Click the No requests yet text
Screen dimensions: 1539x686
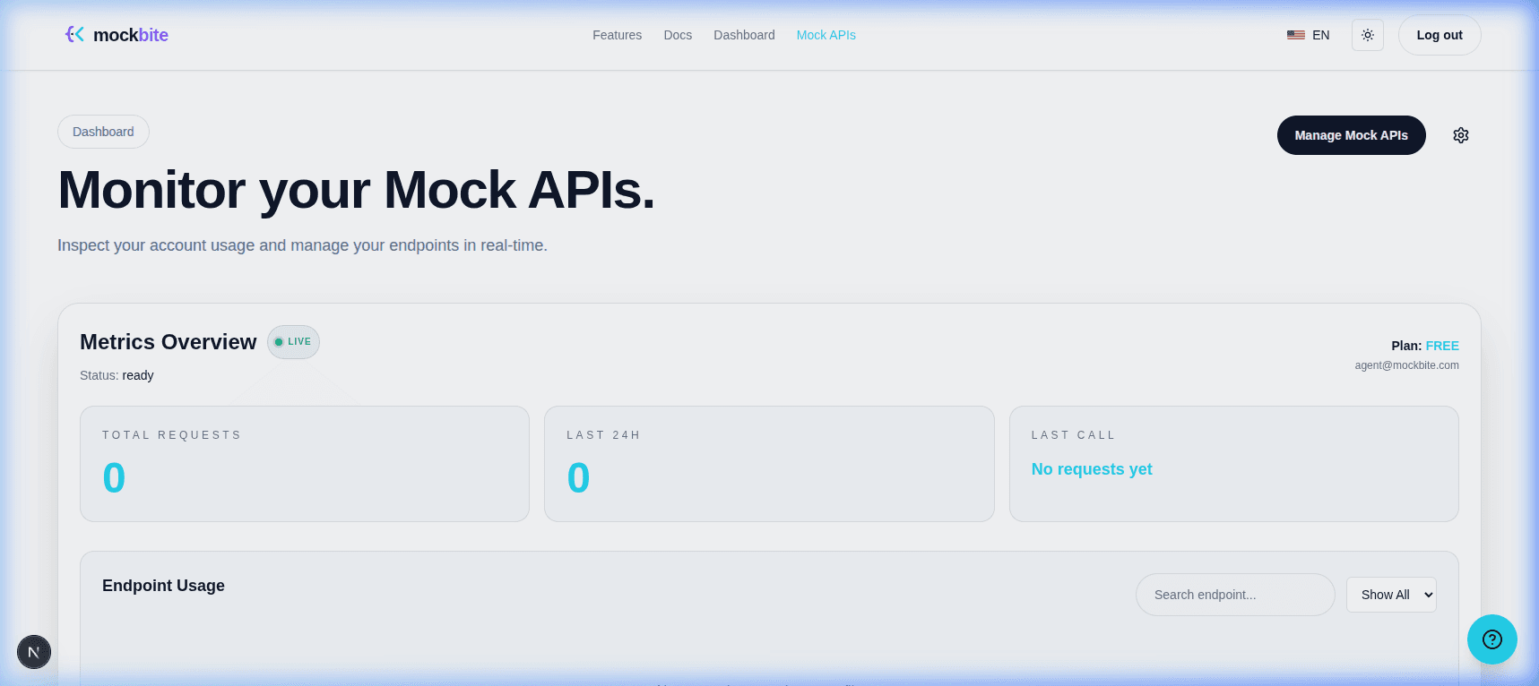pos(1092,469)
